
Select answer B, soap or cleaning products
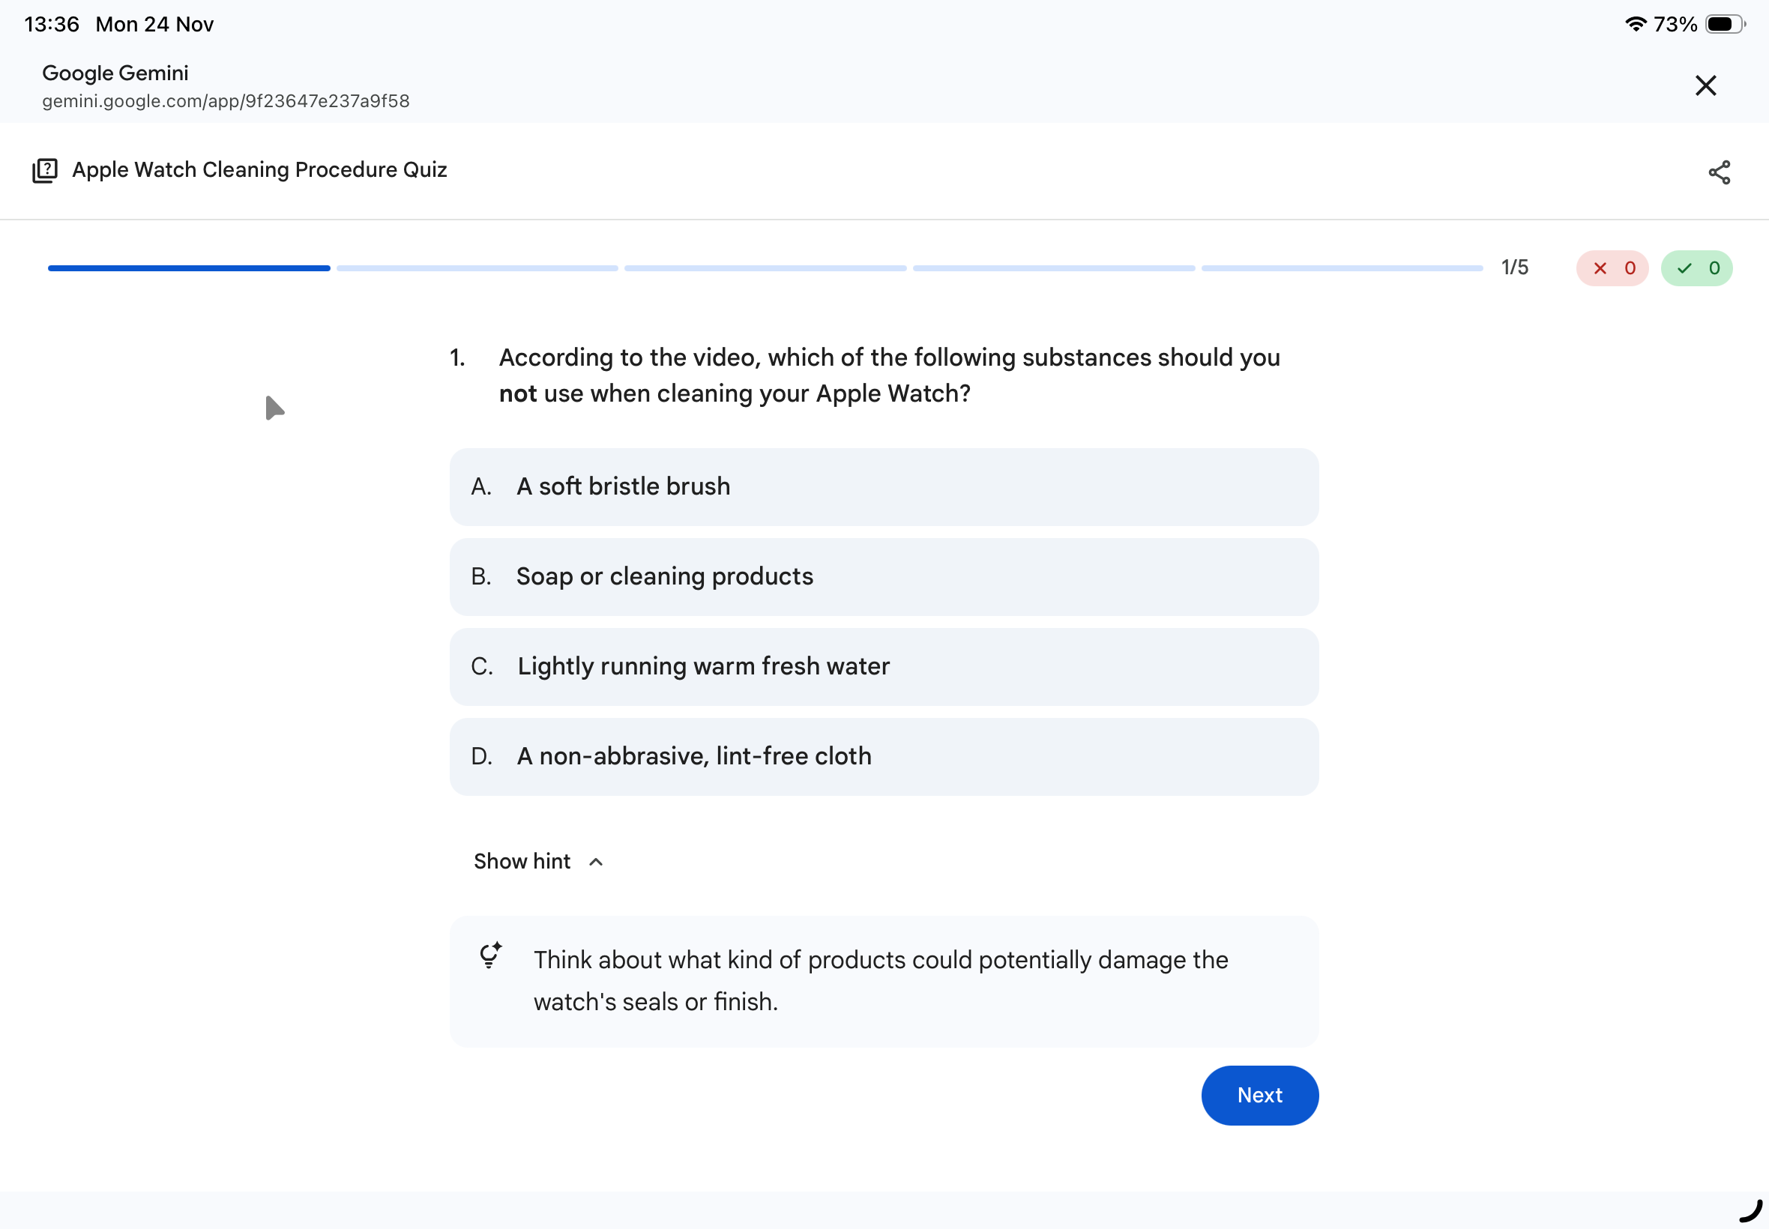pyautogui.click(x=883, y=576)
